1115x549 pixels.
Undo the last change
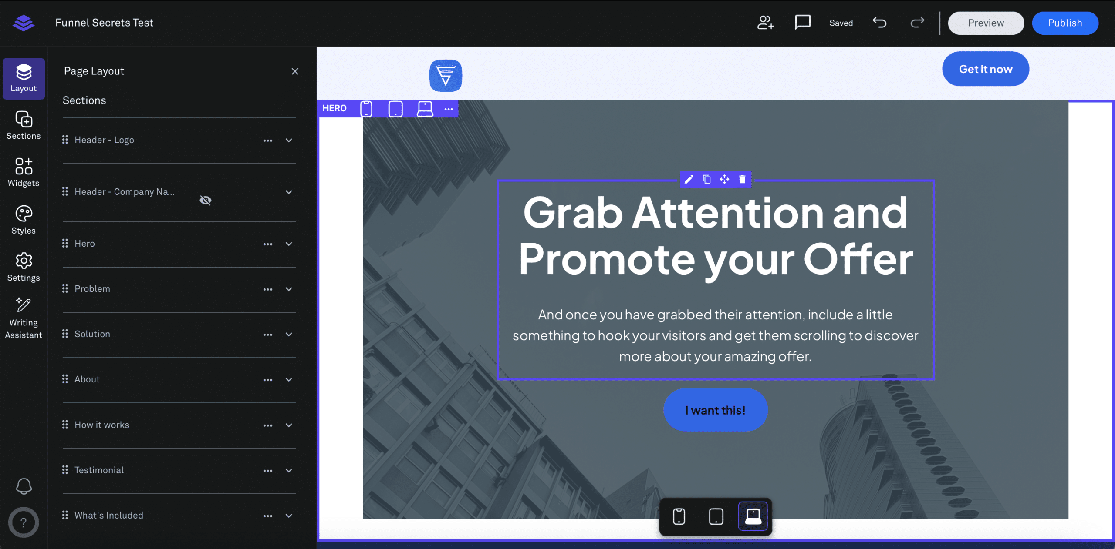tap(879, 23)
